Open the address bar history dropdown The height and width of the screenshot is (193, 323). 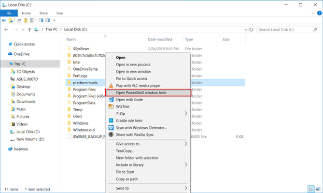click(246, 30)
